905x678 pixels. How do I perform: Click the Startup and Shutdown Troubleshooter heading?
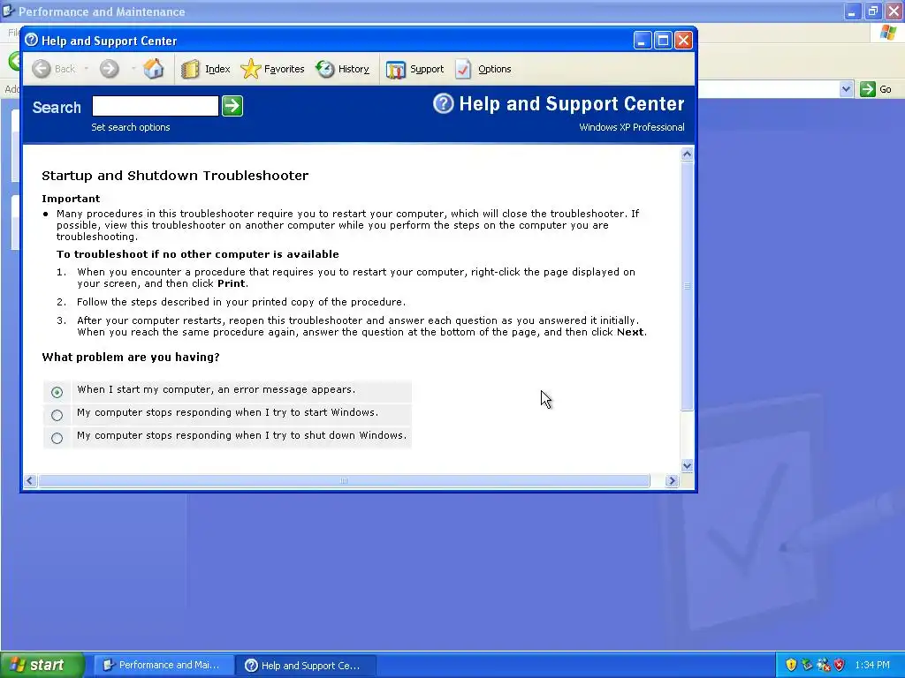175,176
